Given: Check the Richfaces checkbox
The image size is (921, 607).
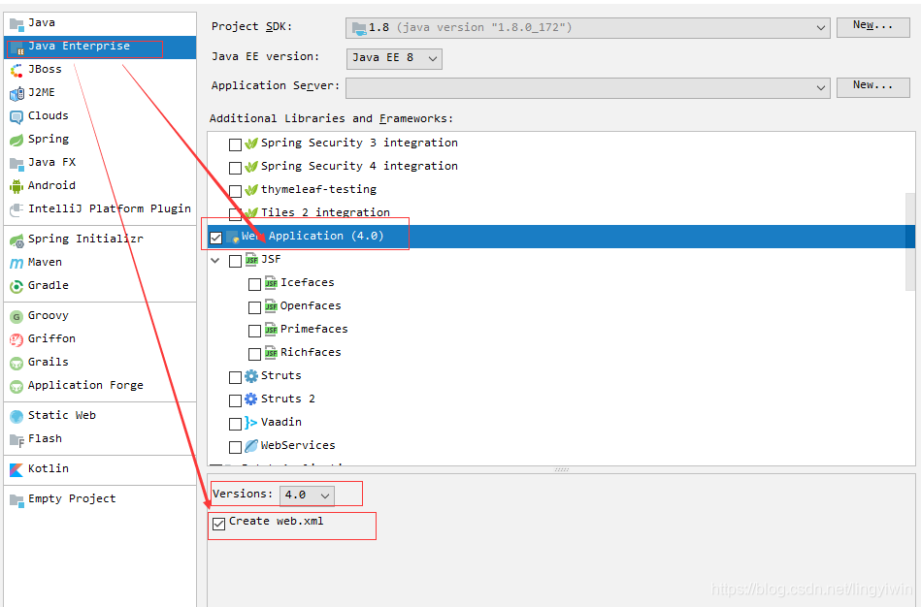Looking at the screenshot, I should pos(254,354).
